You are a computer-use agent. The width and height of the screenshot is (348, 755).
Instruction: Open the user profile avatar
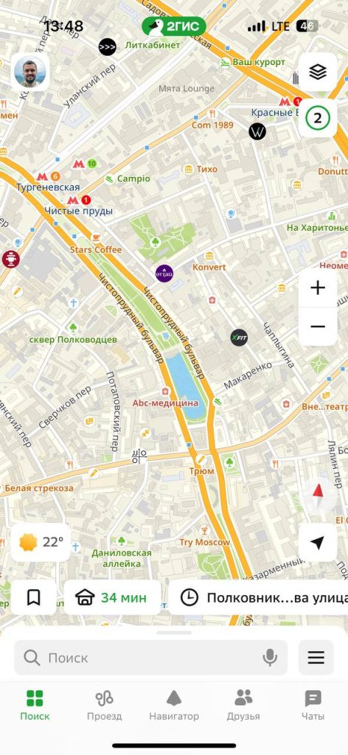point(29,72)
